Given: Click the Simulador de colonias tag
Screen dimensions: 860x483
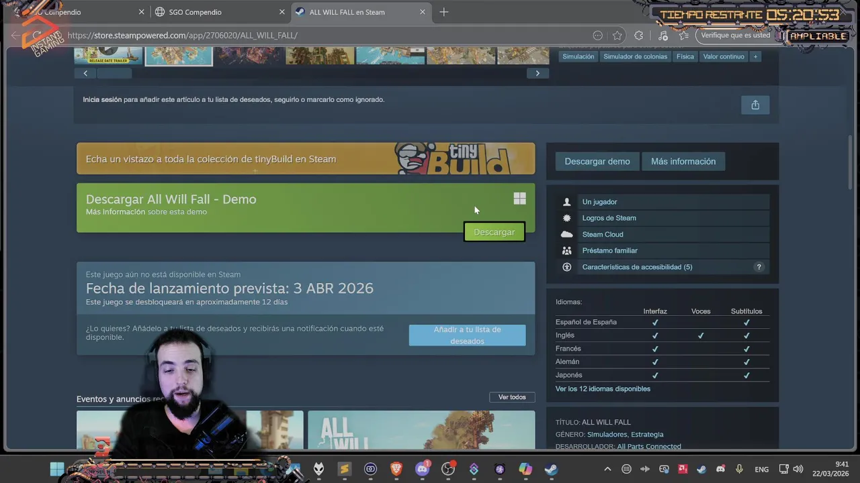Looking at the screenshot, I should click(x=635, y=56).
